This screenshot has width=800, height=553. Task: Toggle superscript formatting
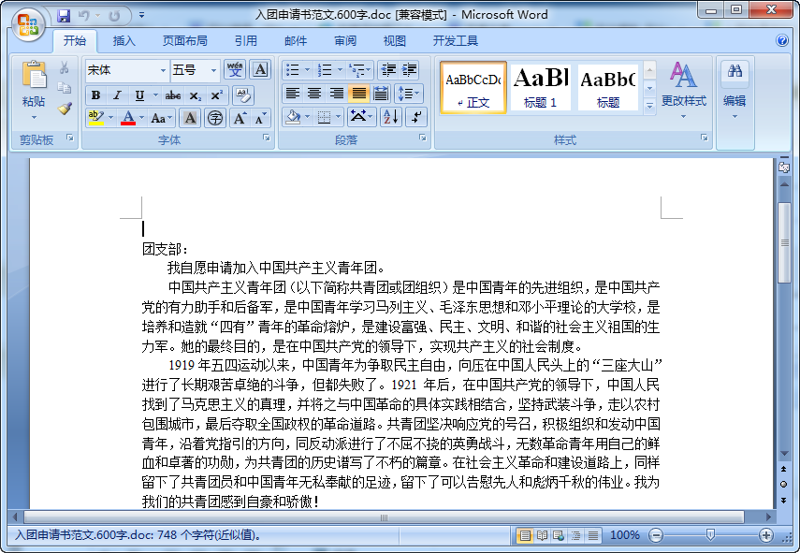216,95
